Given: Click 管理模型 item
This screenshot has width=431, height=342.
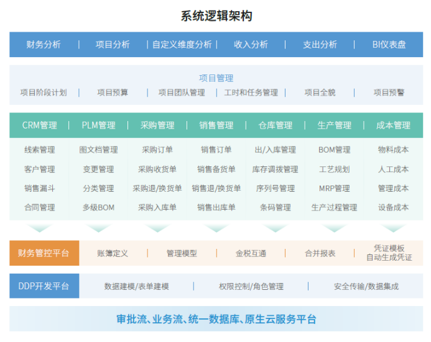Looking at the screenshot, I should pyautogui.click(x=182, y=253).
